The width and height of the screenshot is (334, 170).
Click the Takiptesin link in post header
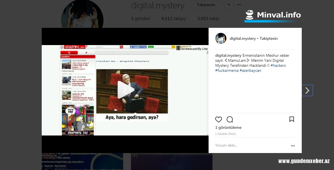[x=269, y=38]
